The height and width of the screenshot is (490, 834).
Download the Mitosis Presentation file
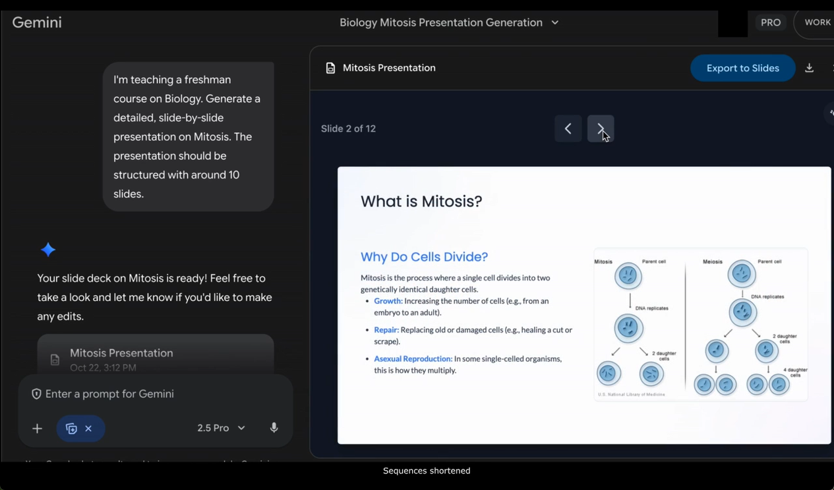809,67
